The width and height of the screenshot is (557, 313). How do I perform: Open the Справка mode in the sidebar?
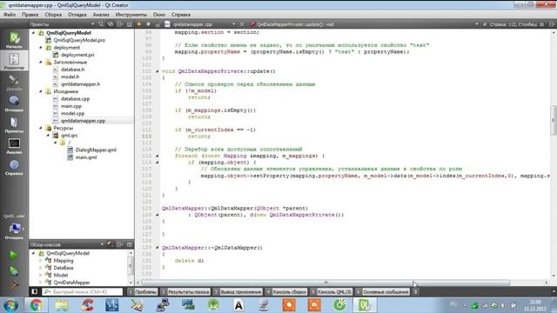[14, 167]
